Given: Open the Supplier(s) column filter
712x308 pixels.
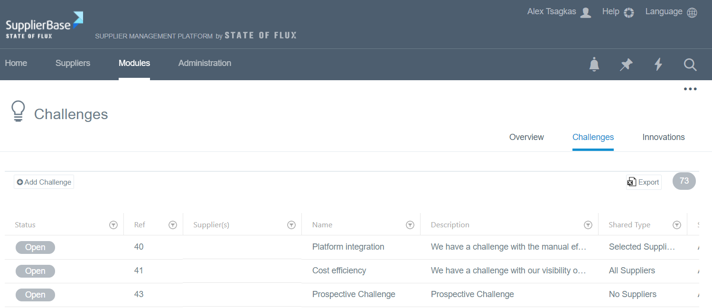Looking at the screenshot, I should (x=291, y=225).
